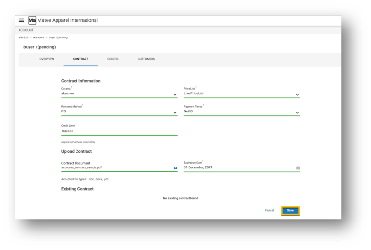Image resolution: width=371 pixels, height=250 pixels.
Task: Click the contract document upload cloud icon
Action: click(x=175, y=168)
